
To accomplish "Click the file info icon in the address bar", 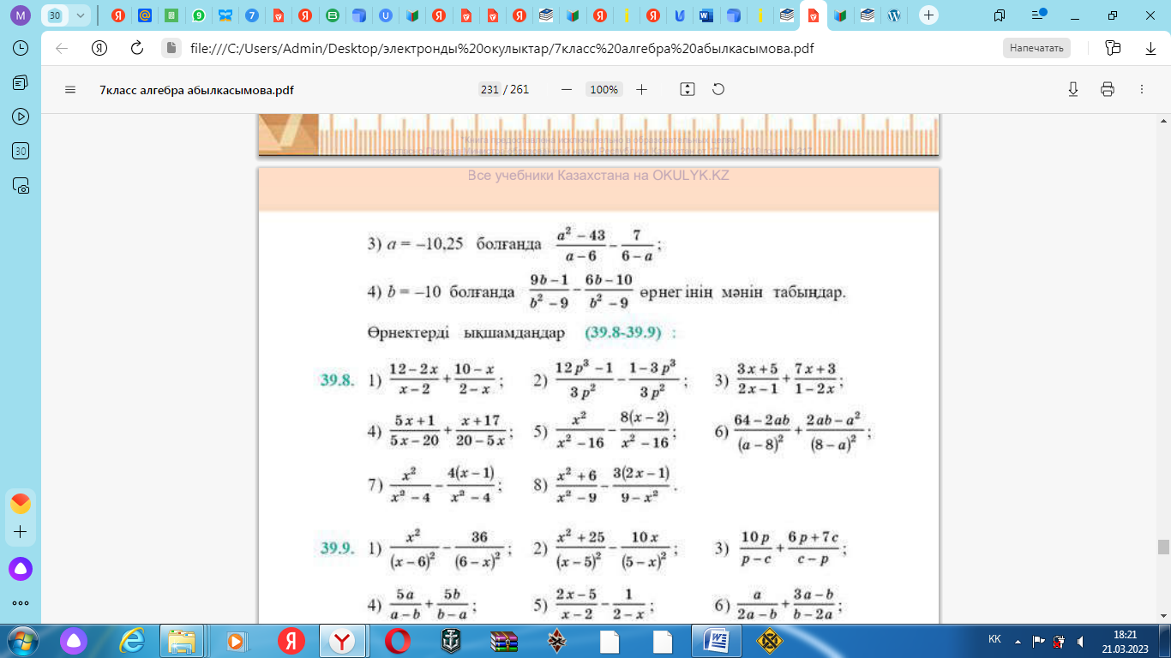I will tap(171, 48).
